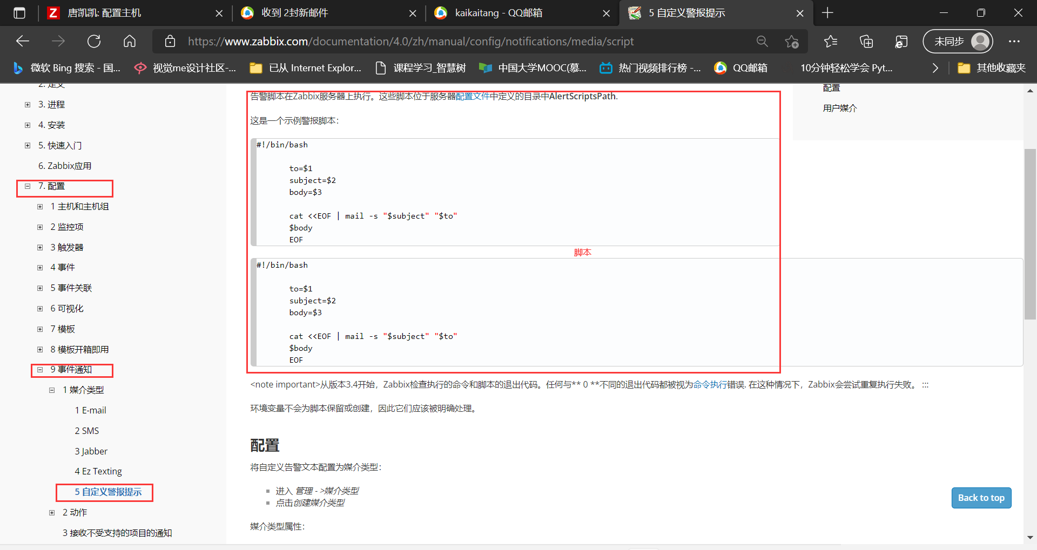Click Back to top button
This screenshot has height=550, width=1037.
coord(981,498)
